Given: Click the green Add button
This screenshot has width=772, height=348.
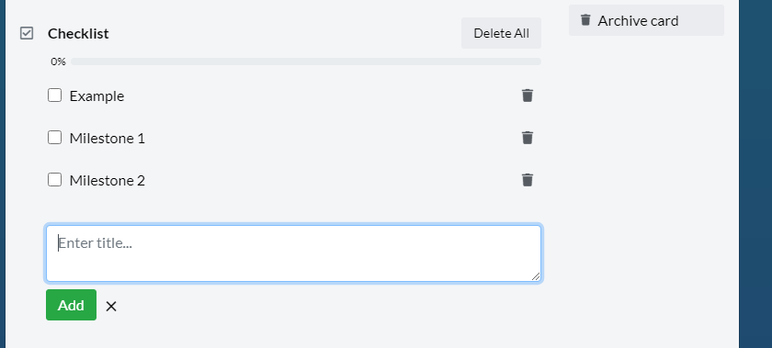Looking at the screenshot, I should (x=71, y=305).
